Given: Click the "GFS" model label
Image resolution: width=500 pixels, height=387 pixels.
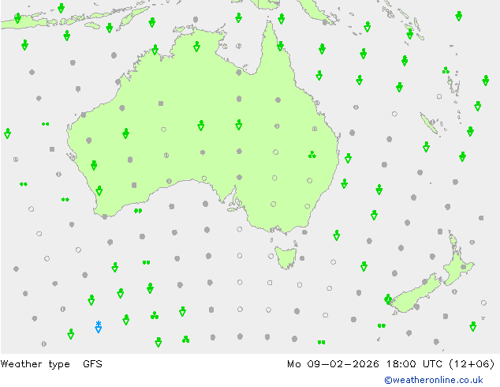Looking at the screenshot, I should tap(92, 363).
